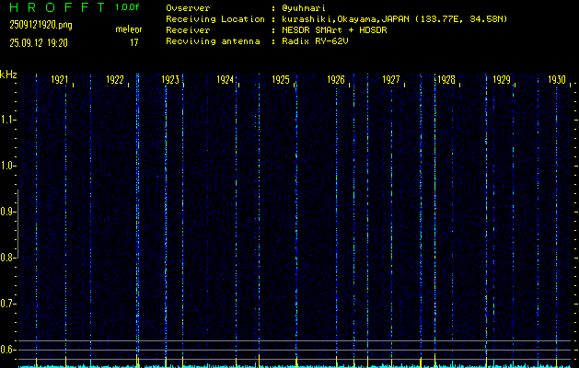
Task: Click the NESDR SMArt + HDSDR text
Action: pos(334,30)
